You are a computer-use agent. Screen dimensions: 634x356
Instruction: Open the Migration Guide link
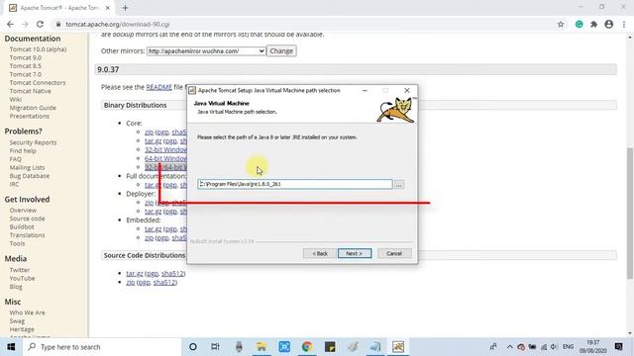click(33, 108)
